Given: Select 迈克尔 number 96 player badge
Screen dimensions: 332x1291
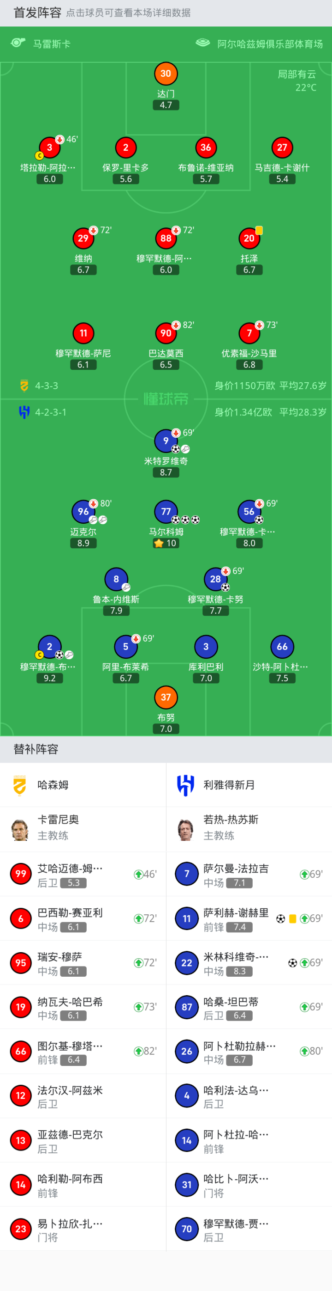Looking at the screenshot, I should point(83,511).
